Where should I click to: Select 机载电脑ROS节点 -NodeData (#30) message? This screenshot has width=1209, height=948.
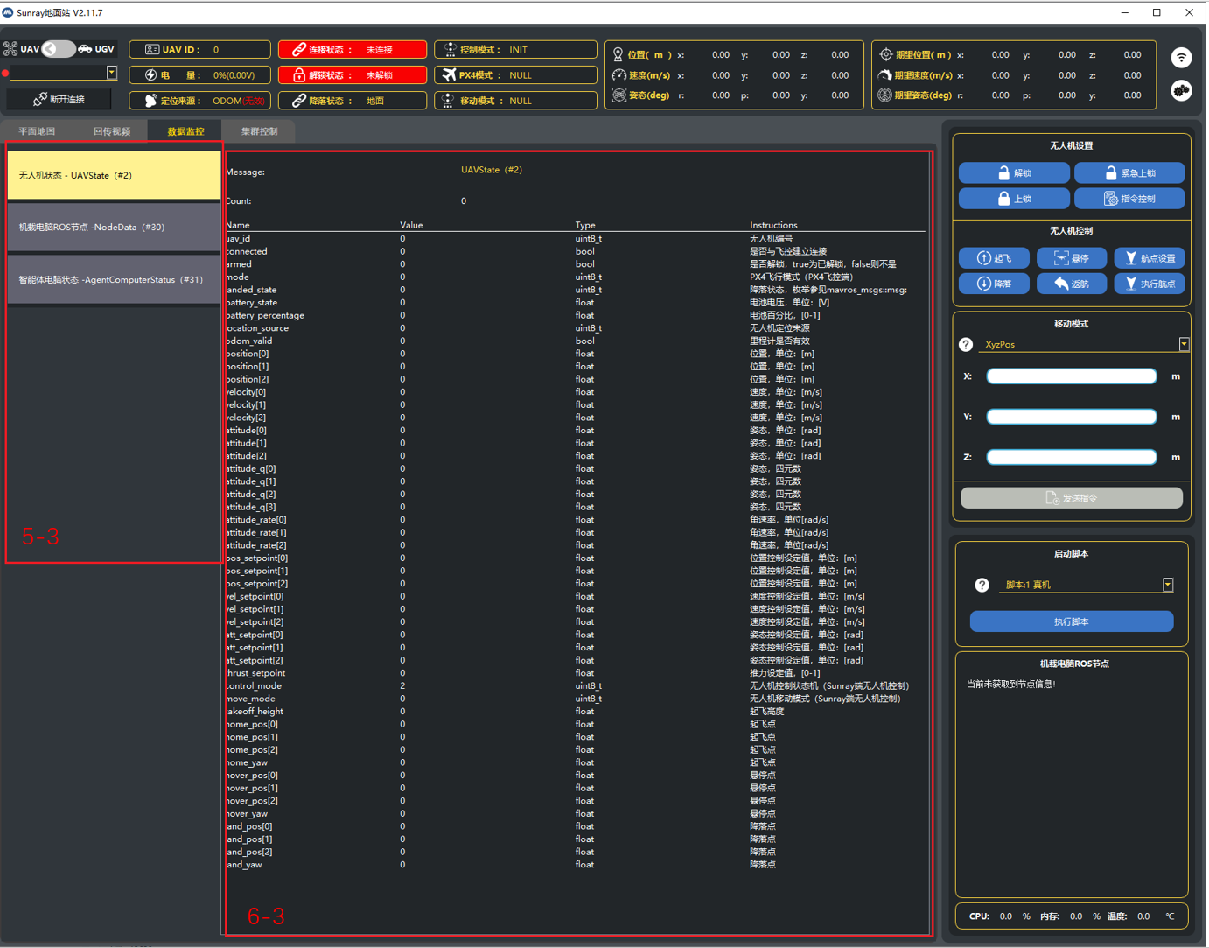click(114, 228)
